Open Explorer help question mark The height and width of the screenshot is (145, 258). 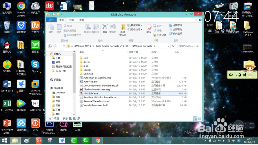[x=200, y=20]
